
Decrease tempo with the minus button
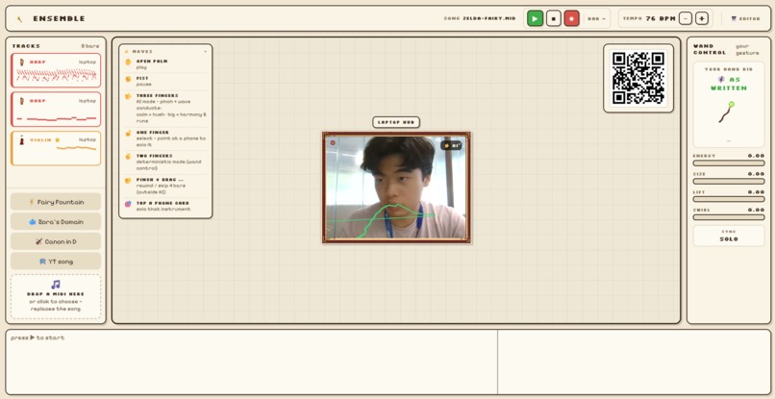click(x=685, y=19)
